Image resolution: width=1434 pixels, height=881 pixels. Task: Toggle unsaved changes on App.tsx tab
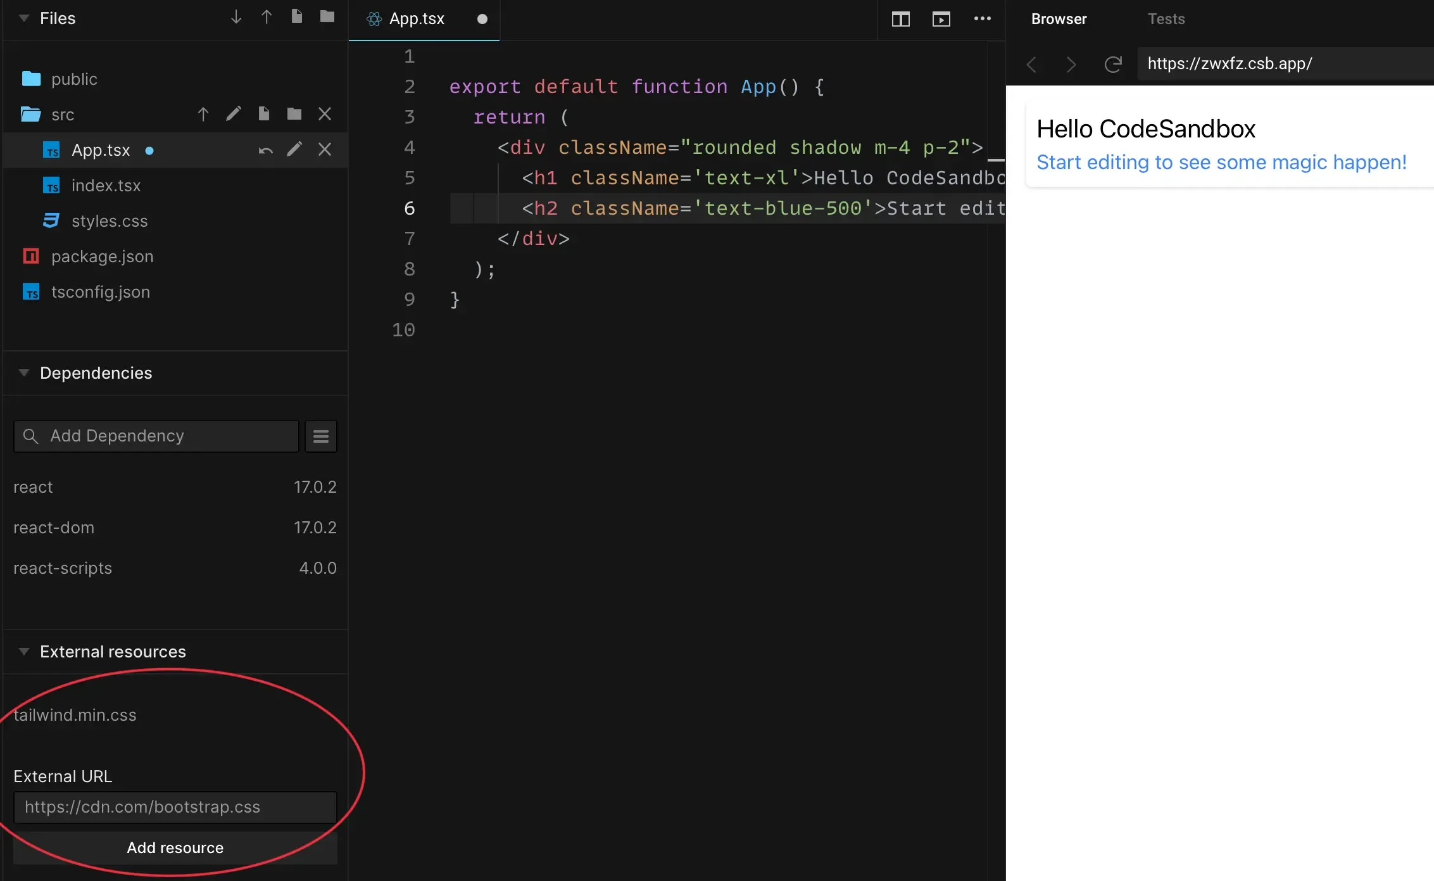click(481, 18)
